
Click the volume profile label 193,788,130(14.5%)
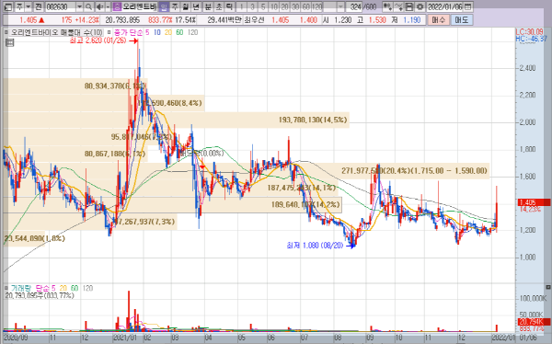pyautogui.click(x=313, y=120)
